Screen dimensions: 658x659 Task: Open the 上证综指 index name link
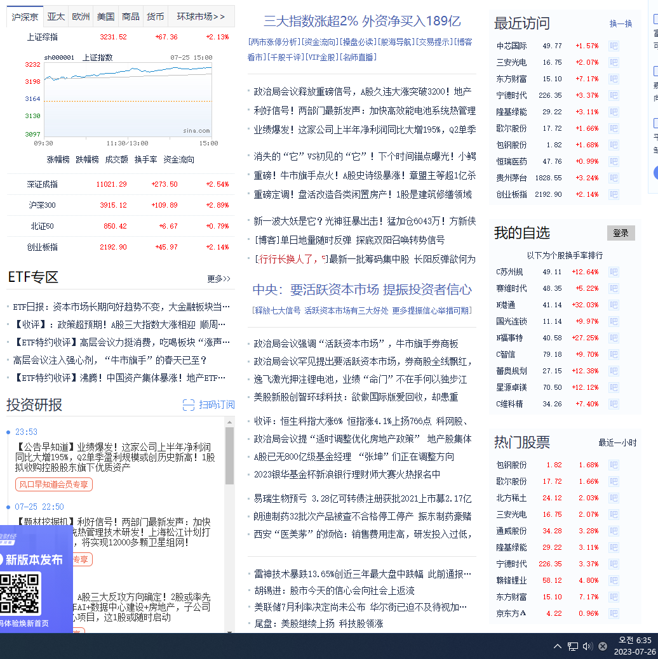click(x=42, y=37)
